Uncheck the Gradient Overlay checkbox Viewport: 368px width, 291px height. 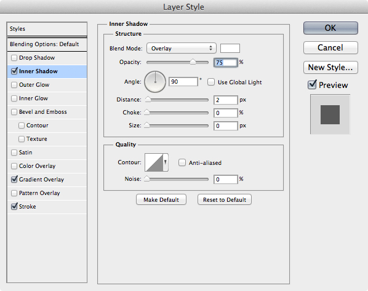14,180
